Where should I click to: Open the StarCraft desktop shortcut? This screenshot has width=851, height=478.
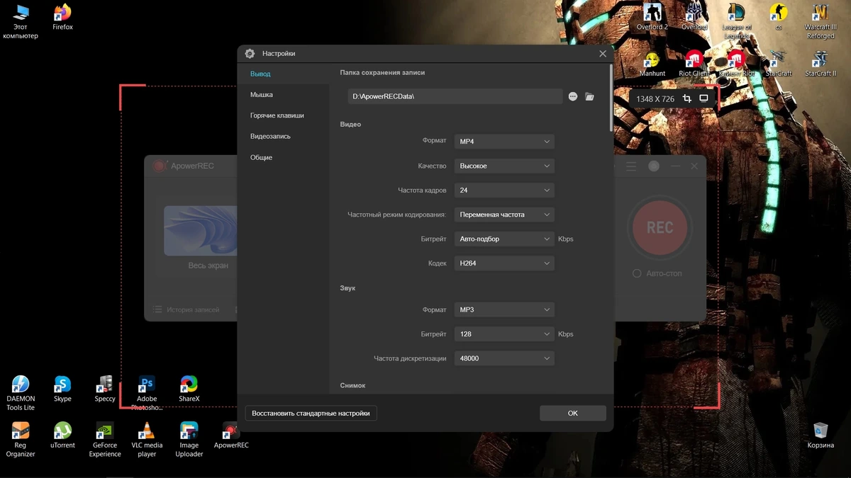pos(779,64)
